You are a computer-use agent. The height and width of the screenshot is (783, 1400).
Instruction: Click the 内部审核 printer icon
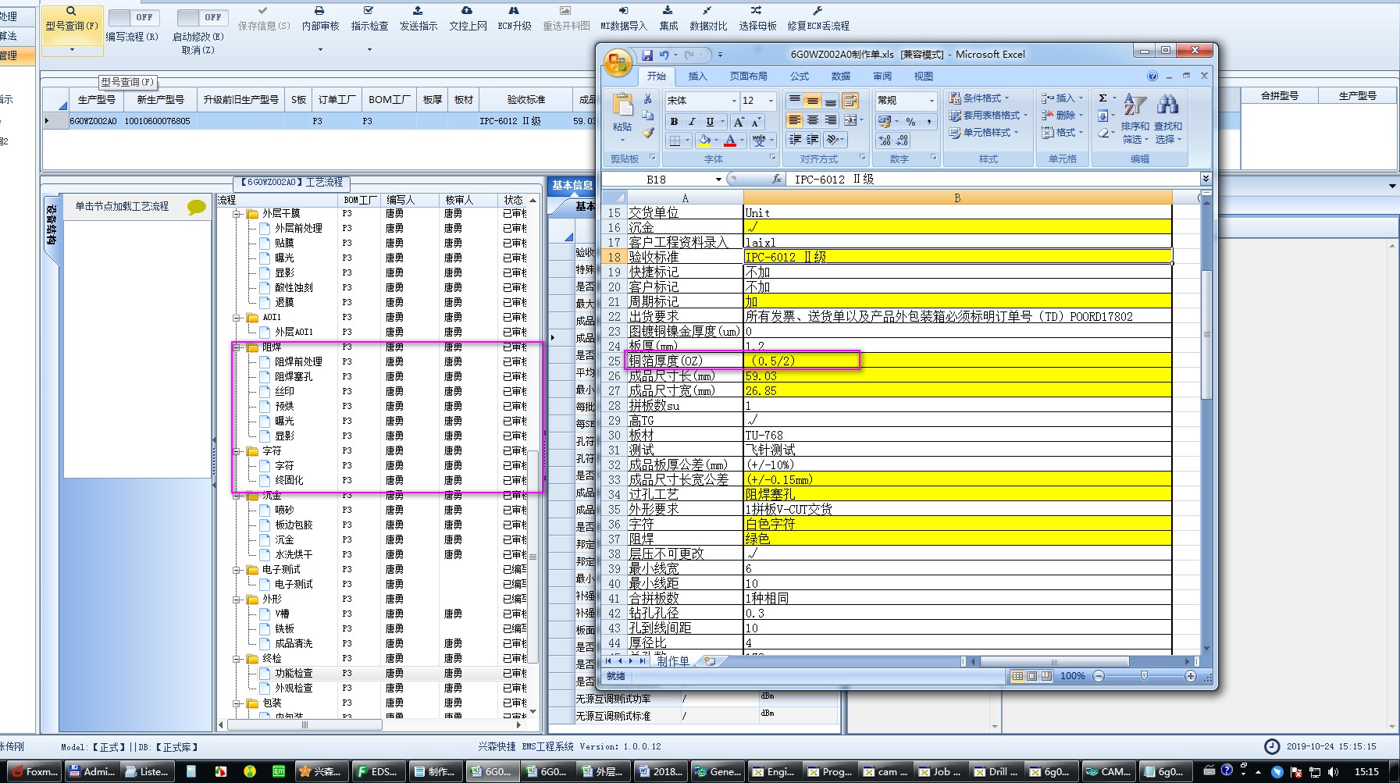click(x=319, y=10)
